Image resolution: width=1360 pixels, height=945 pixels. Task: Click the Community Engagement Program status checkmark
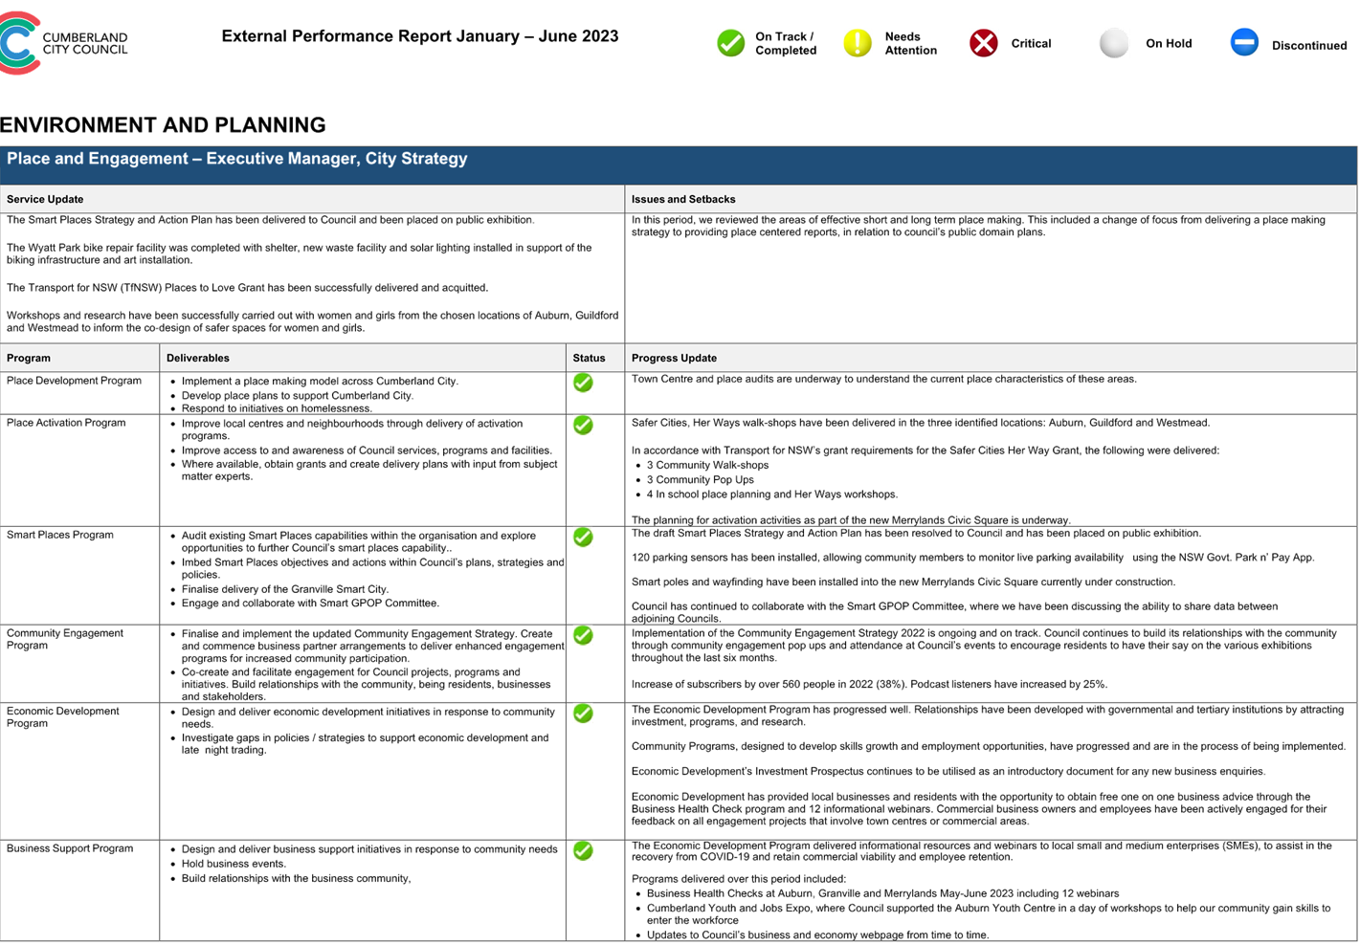583,635
